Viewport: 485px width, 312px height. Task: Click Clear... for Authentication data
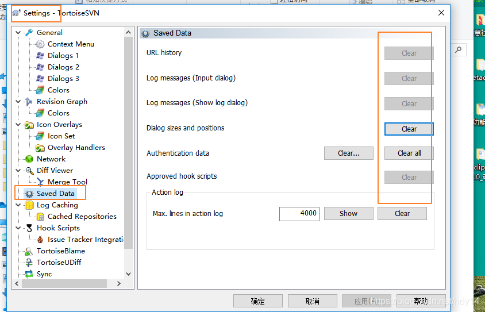pyautogui.click(x=349, y=153)
